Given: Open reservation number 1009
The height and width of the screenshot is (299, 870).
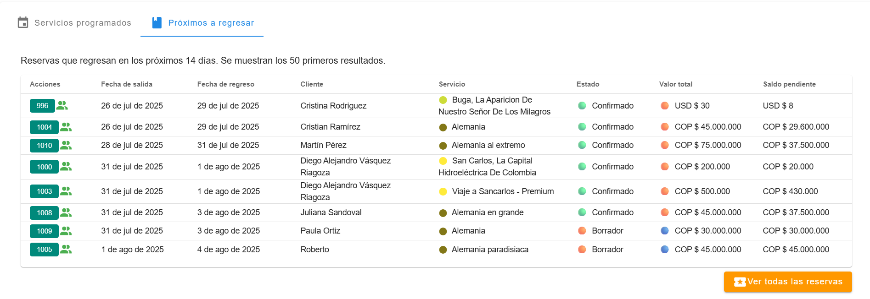Looking at the screenshot, I should coord(44,231).
